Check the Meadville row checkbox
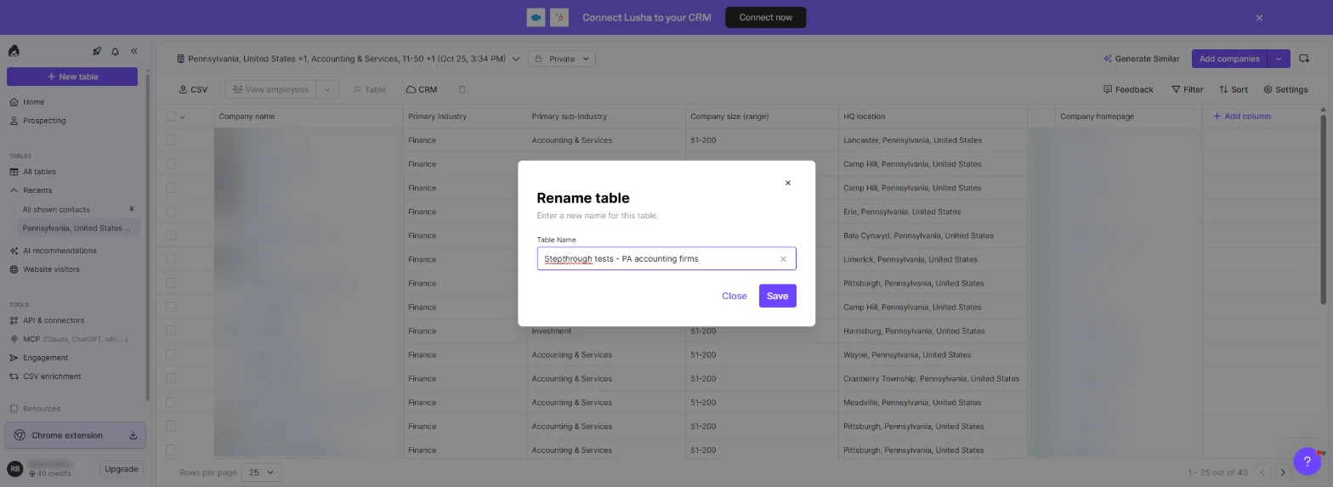The width and height of the screenshot is (1333, 487). click(x=171, y=402)
